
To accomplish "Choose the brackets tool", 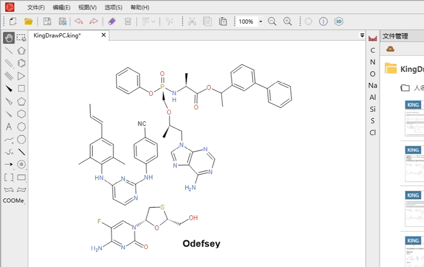I will (9, 177).
